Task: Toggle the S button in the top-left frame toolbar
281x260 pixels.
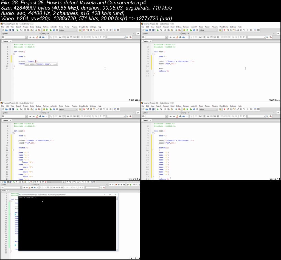Action: (x=100, y=37)
